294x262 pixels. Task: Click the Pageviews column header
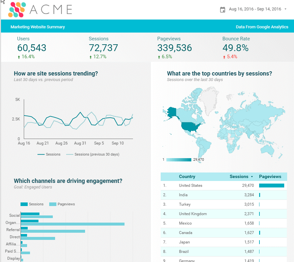[270, 177]
